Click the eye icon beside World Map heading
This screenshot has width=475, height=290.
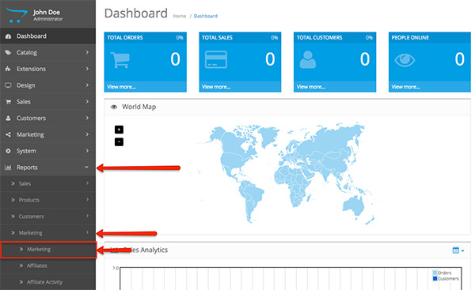(x=114, y=107)
